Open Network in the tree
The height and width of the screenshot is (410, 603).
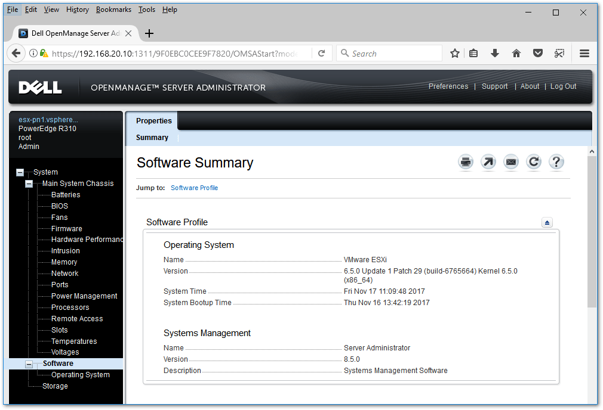pos(64,274)
